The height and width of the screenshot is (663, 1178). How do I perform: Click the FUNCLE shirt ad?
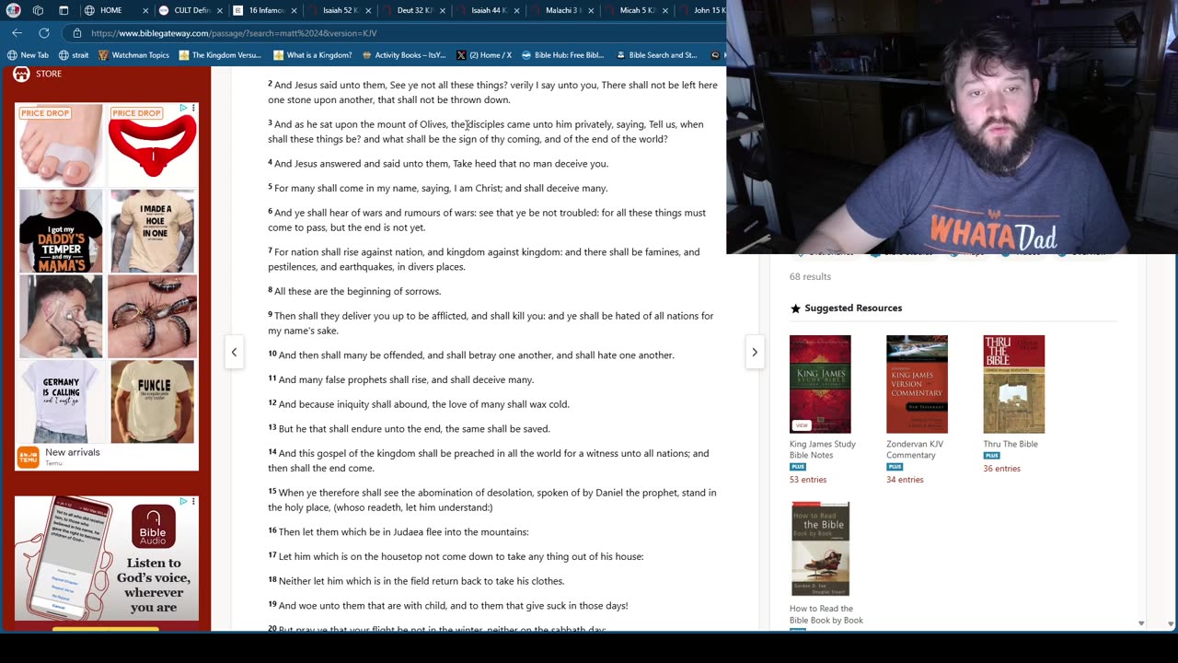(152, 401)
